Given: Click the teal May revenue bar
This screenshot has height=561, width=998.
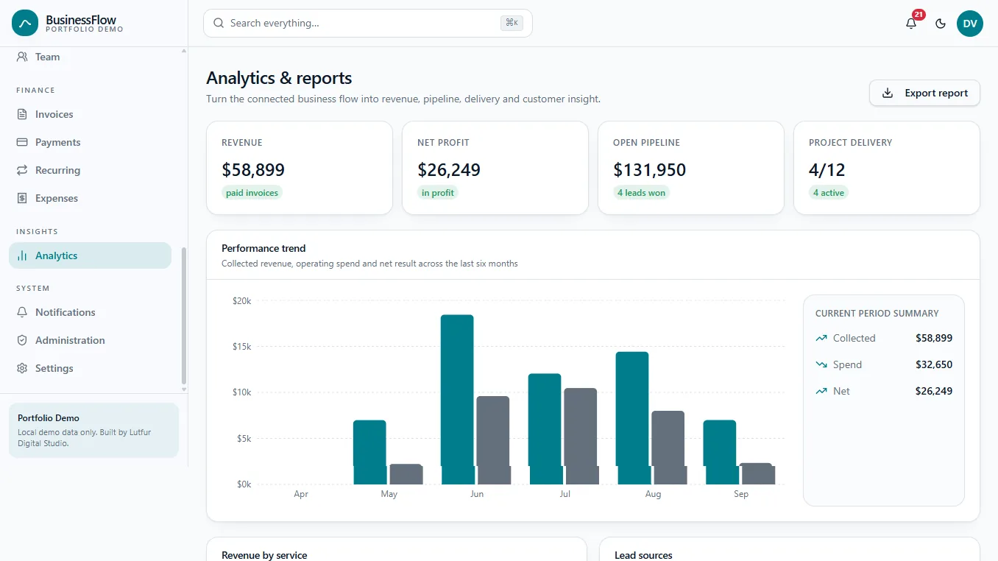Looking at the screenshot, I should pyautogui.click(x=369, y=452).
